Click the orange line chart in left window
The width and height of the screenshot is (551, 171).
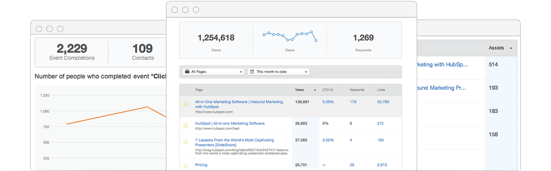coord(117,114)
